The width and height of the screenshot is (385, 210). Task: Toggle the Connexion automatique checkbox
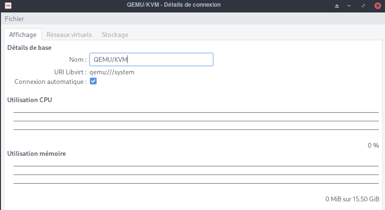tap(93, 82)
